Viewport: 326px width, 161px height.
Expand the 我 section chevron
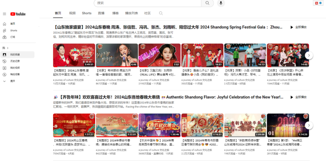coord(8,48)
